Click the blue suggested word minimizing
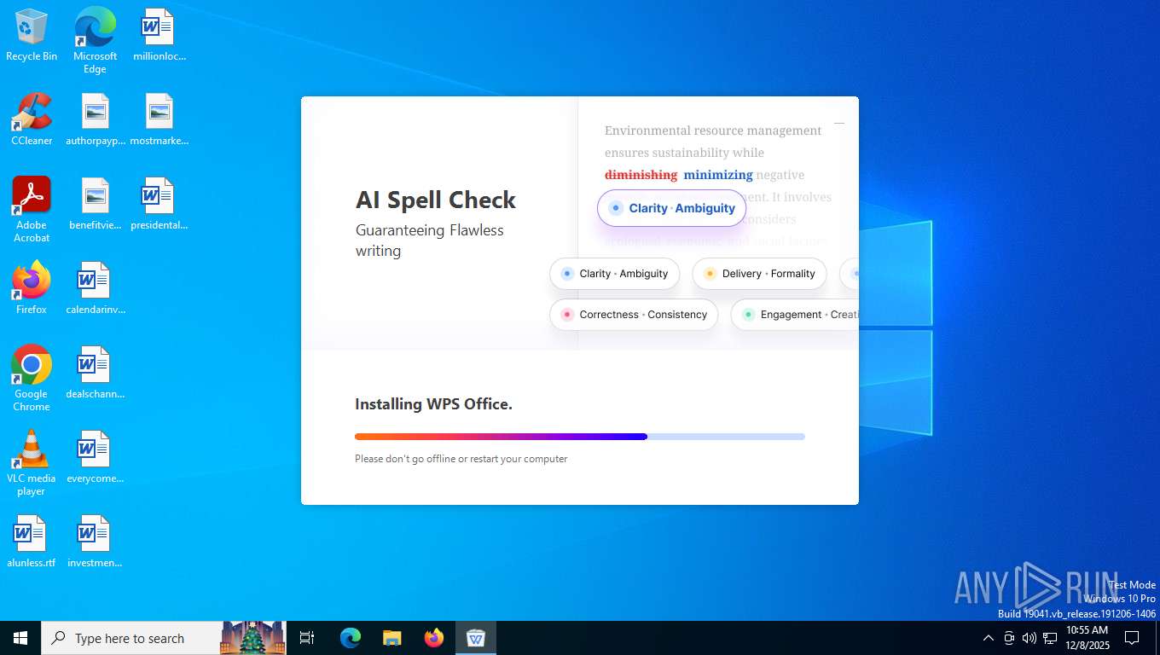This screenshot has height=655, width=1160. (x=718, y=175)
